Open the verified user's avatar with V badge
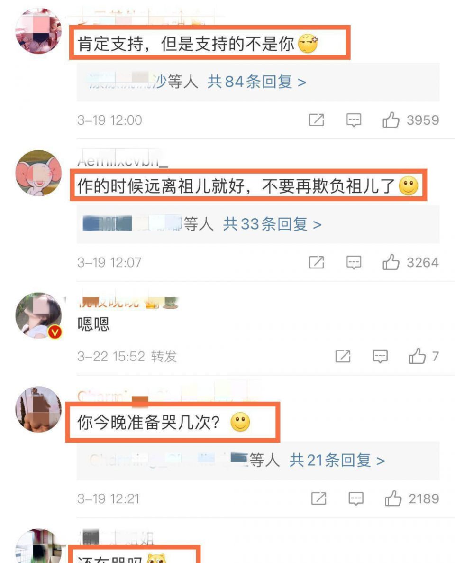 [39, 315]
